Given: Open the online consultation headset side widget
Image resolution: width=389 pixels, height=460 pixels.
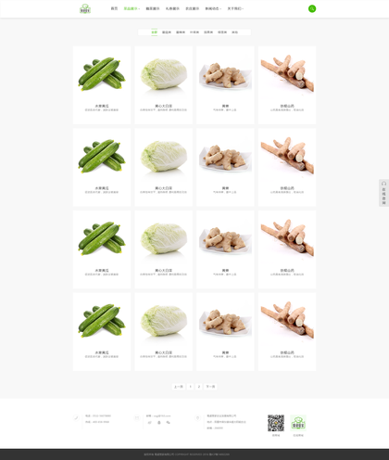Looking at the screenshot, I should click(383, 193).
